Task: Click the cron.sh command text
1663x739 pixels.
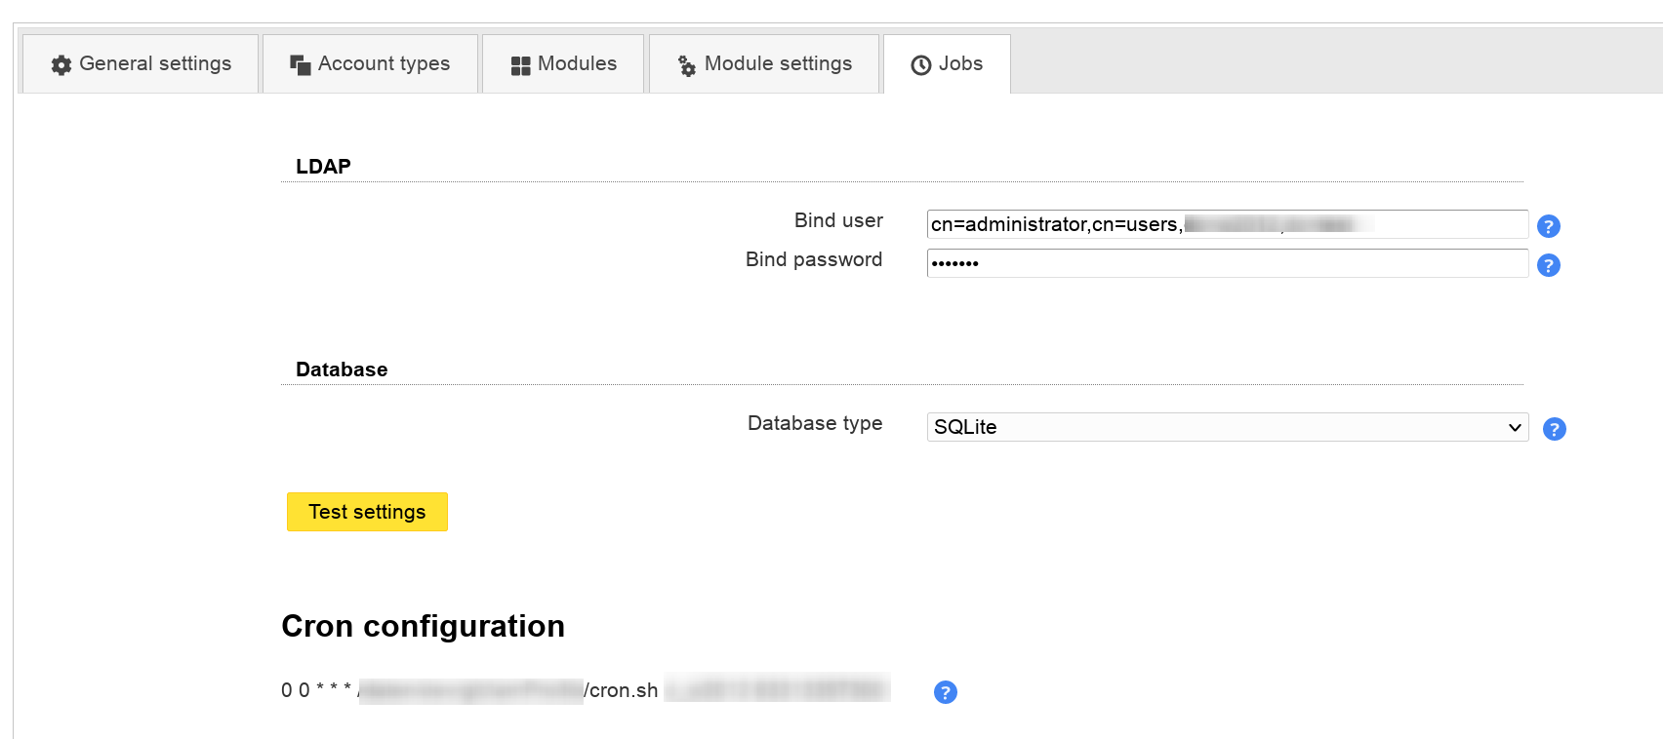Action: [622, 690]
